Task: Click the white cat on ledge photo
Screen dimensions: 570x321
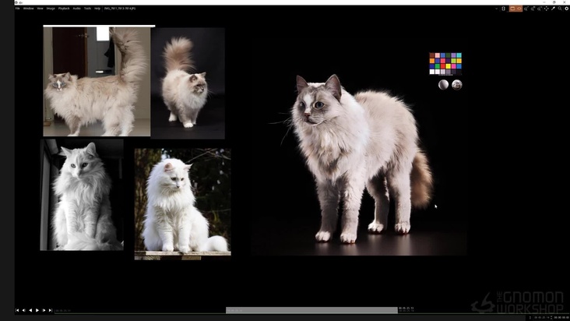Action: [x=182, y=204]
